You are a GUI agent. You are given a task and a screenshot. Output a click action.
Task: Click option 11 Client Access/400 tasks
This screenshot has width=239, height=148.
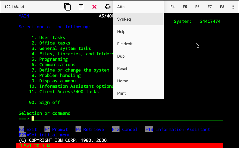(64, 92)
